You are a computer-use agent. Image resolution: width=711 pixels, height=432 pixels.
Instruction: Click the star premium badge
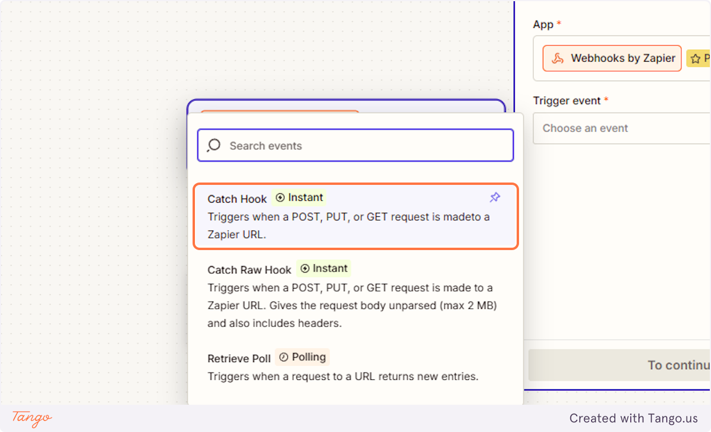click(x=699, y=59)
